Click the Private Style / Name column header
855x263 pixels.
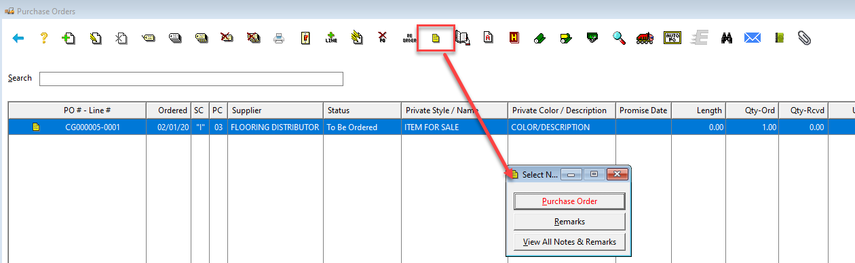454,110
